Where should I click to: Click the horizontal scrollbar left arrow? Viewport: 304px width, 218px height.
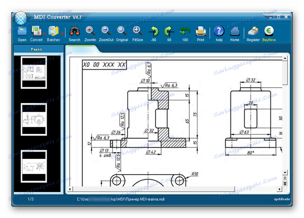pyautogui.click(x=70, y=189)
